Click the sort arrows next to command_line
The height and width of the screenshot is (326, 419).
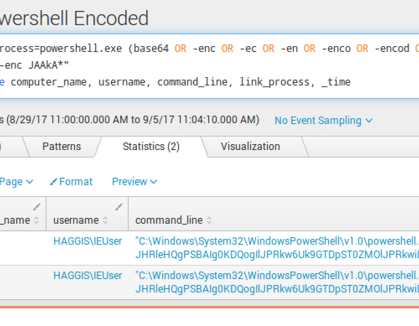(x=209, y=220)
